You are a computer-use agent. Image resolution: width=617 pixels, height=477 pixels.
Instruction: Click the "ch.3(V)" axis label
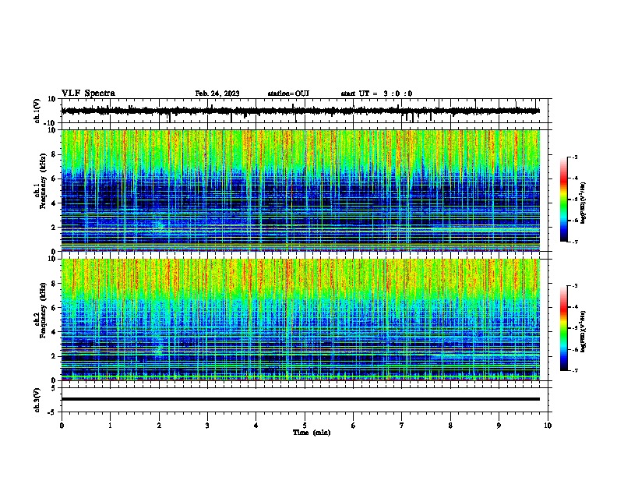click(37, 400)
